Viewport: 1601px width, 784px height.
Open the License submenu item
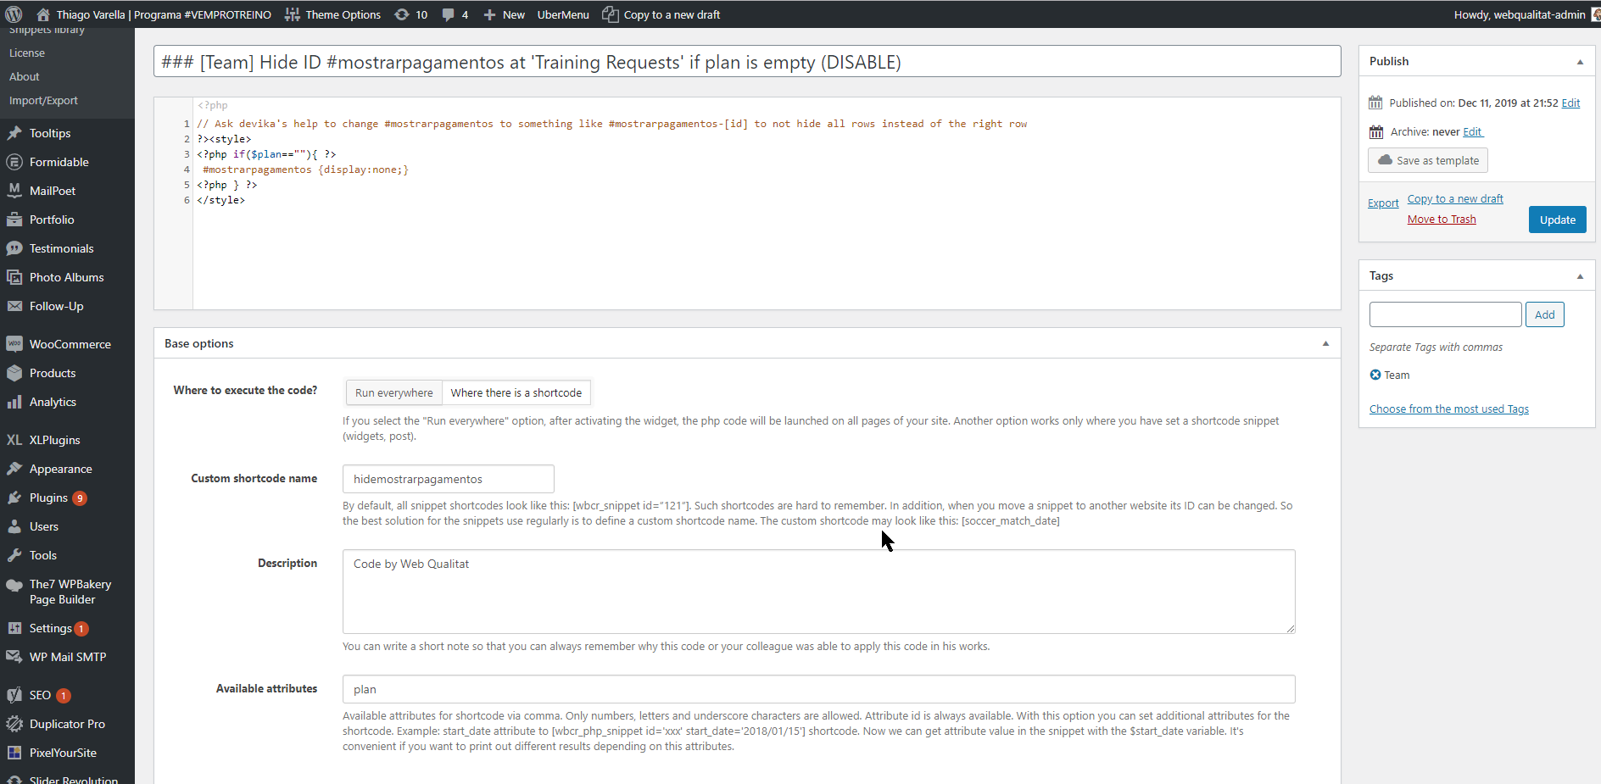tap(27, 53)
